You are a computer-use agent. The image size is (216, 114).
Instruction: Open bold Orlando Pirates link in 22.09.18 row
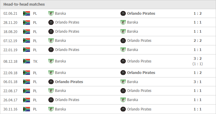pyautogui.click(x=141, y=72)
